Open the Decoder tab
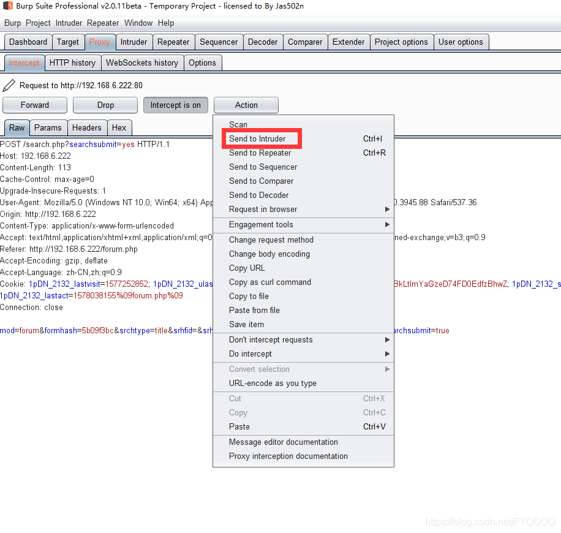The image size is (561, 533). (263, 42)
